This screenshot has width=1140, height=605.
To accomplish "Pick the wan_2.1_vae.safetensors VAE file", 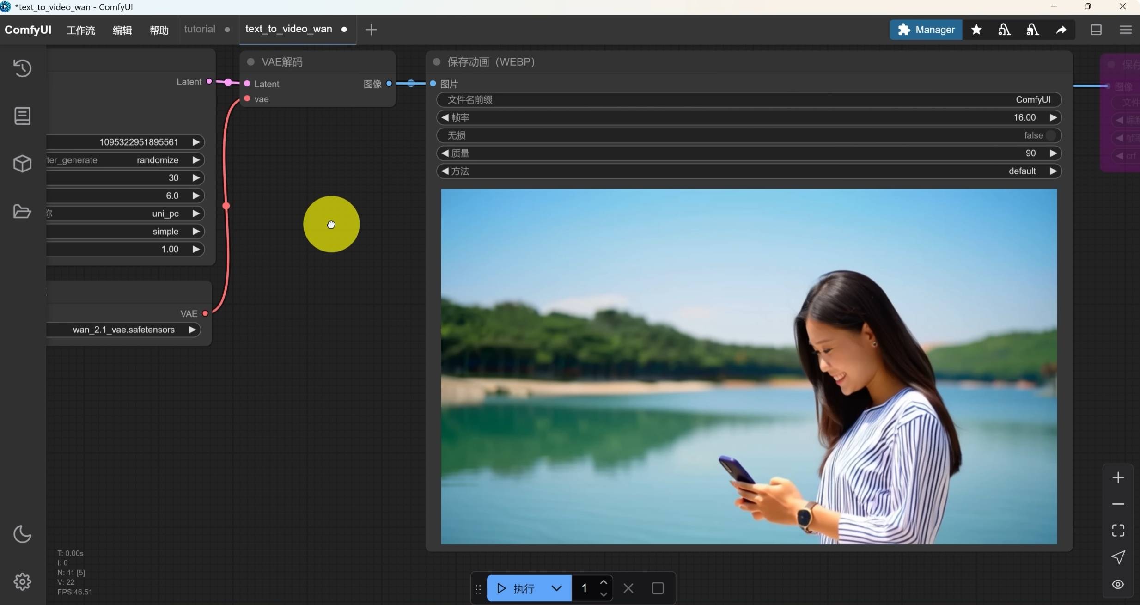I will click(x=123, y=330).
